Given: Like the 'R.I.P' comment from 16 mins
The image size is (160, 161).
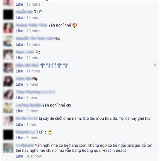Looking at the screenshot, I should pyautogui.click(x=19, y=18).
